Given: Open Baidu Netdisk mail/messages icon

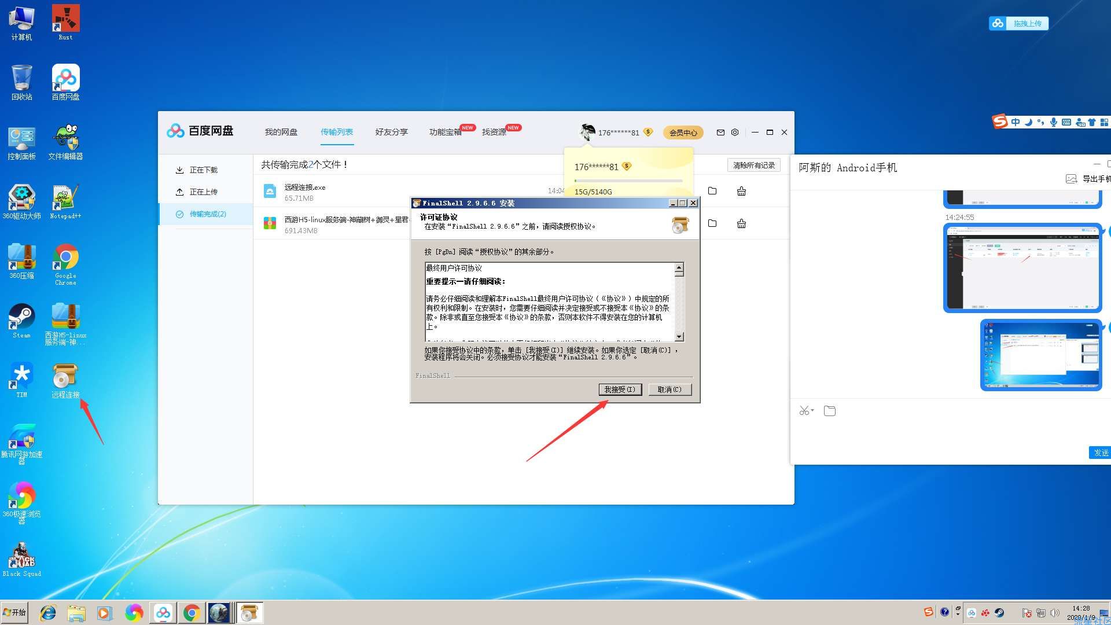Looking at the screenshot, I should pos(720,133).
